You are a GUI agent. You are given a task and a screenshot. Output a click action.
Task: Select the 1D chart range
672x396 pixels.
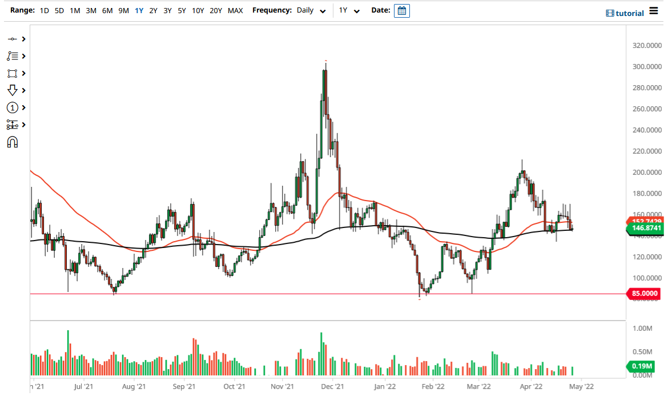pyautogui.click(x=44, y=10)
